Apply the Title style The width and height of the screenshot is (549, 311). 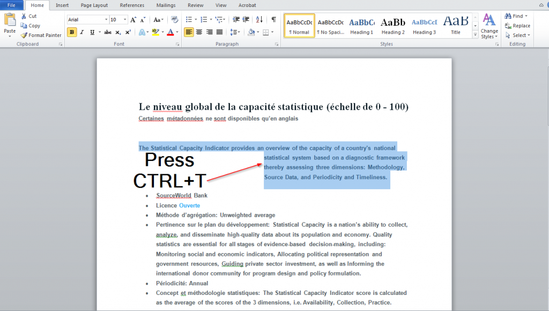coord(456,26)
